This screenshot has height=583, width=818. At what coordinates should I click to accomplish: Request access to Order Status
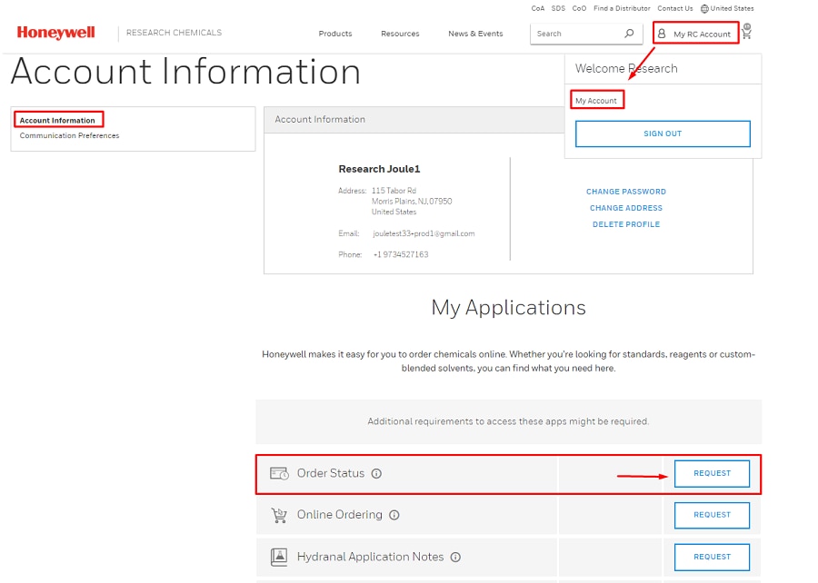[x=712, y=473]
